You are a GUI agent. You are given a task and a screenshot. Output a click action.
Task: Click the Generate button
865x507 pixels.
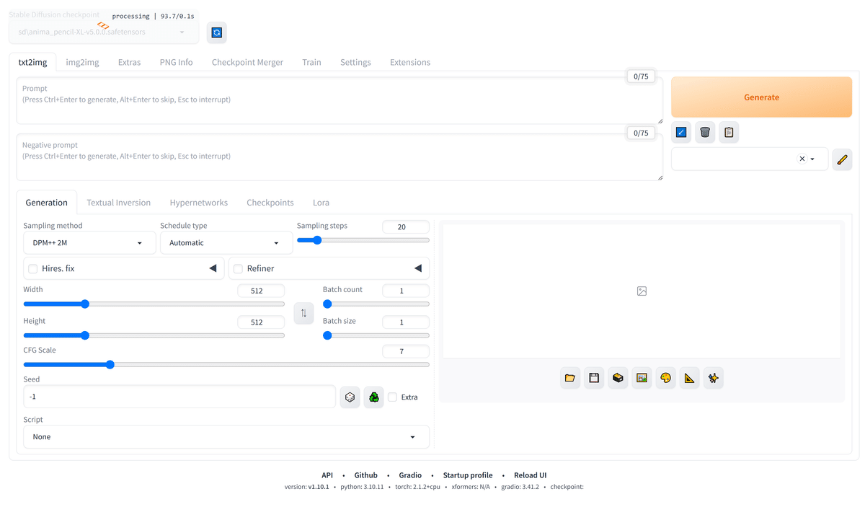click(x=761, y=97)
